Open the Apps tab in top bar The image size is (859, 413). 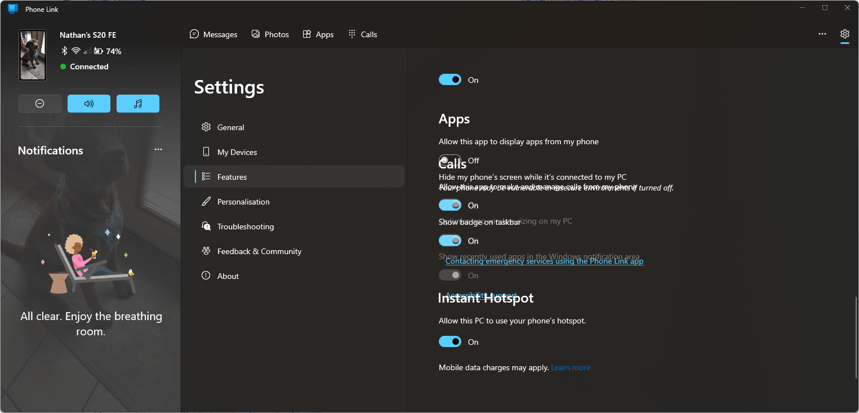coord(318,34)
